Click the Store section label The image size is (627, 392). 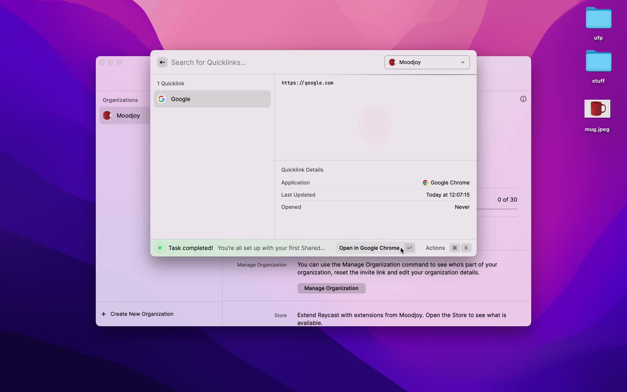280,315
